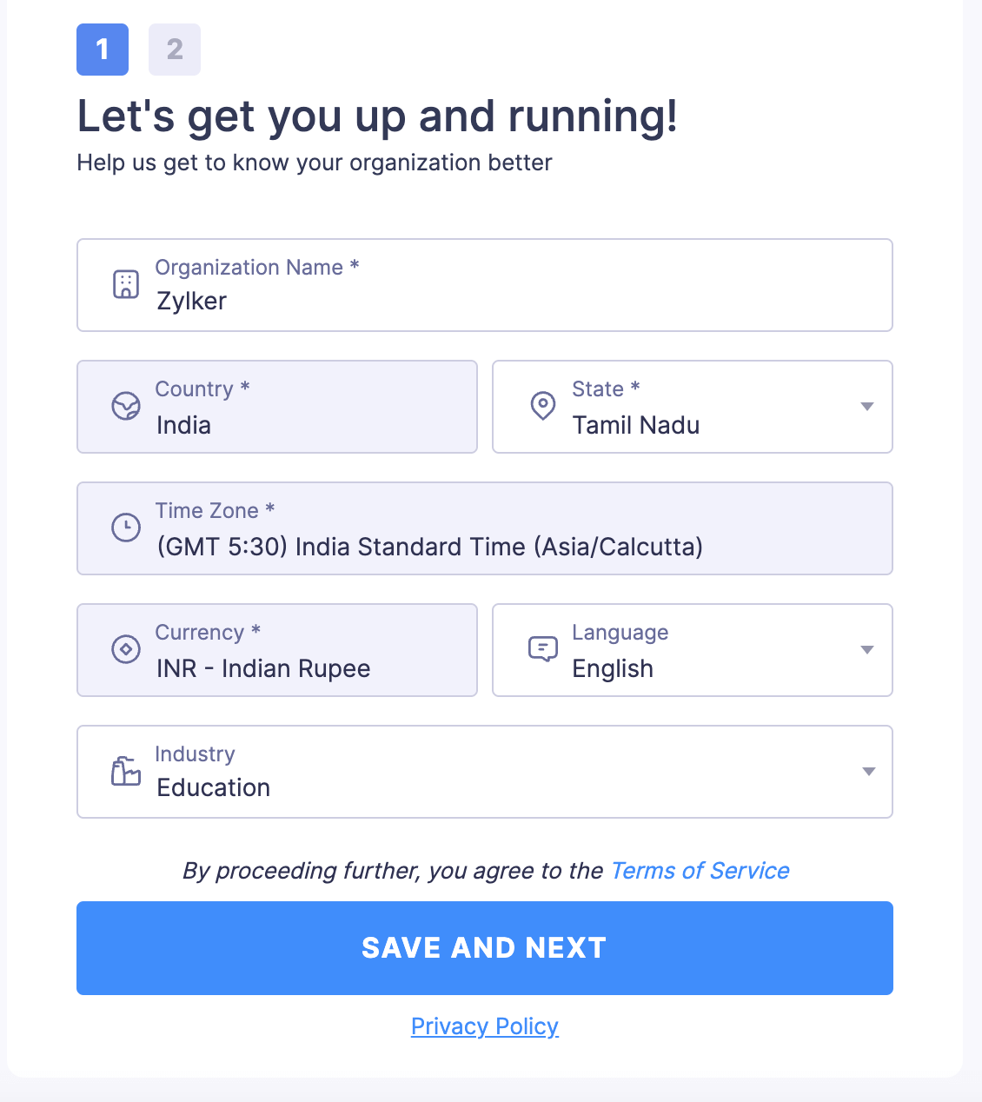Click the location pin icon next to State

[542, 406]
